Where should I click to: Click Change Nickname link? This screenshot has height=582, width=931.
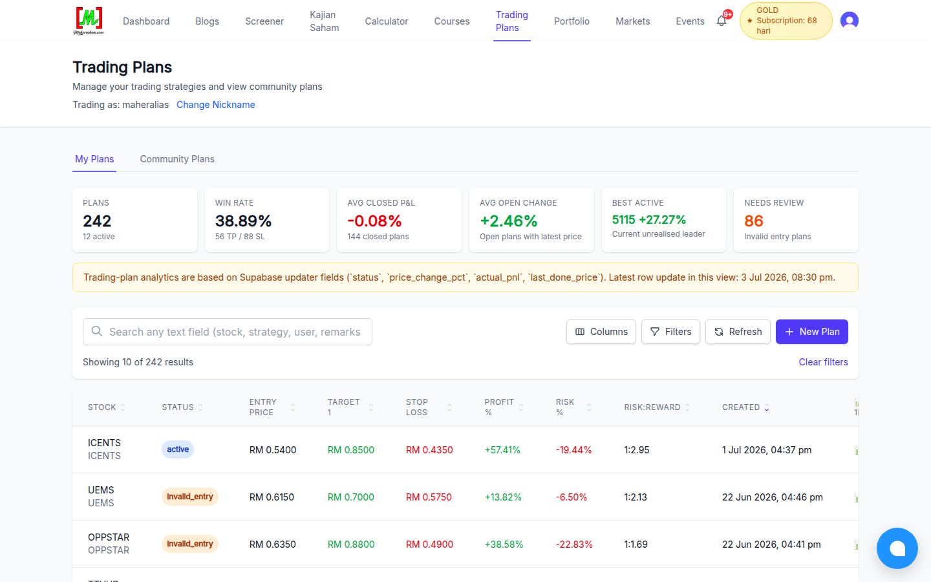click(x=216, y=105)
